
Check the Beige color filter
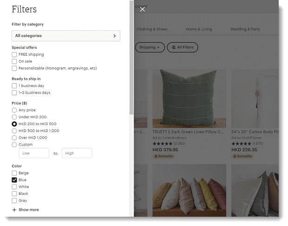click(14, 173)
